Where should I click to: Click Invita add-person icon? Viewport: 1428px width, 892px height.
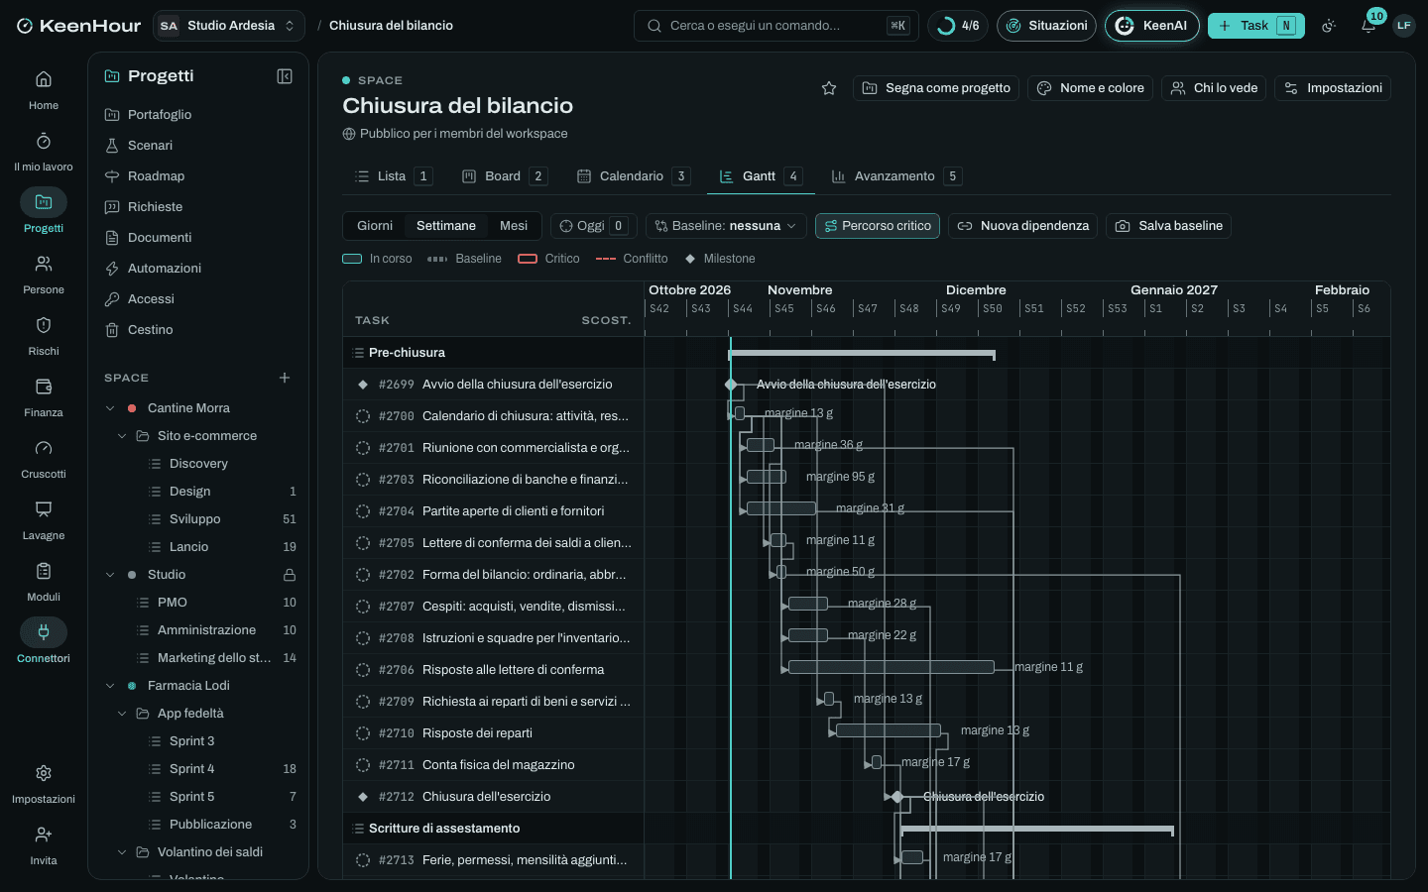click(44, 835)
